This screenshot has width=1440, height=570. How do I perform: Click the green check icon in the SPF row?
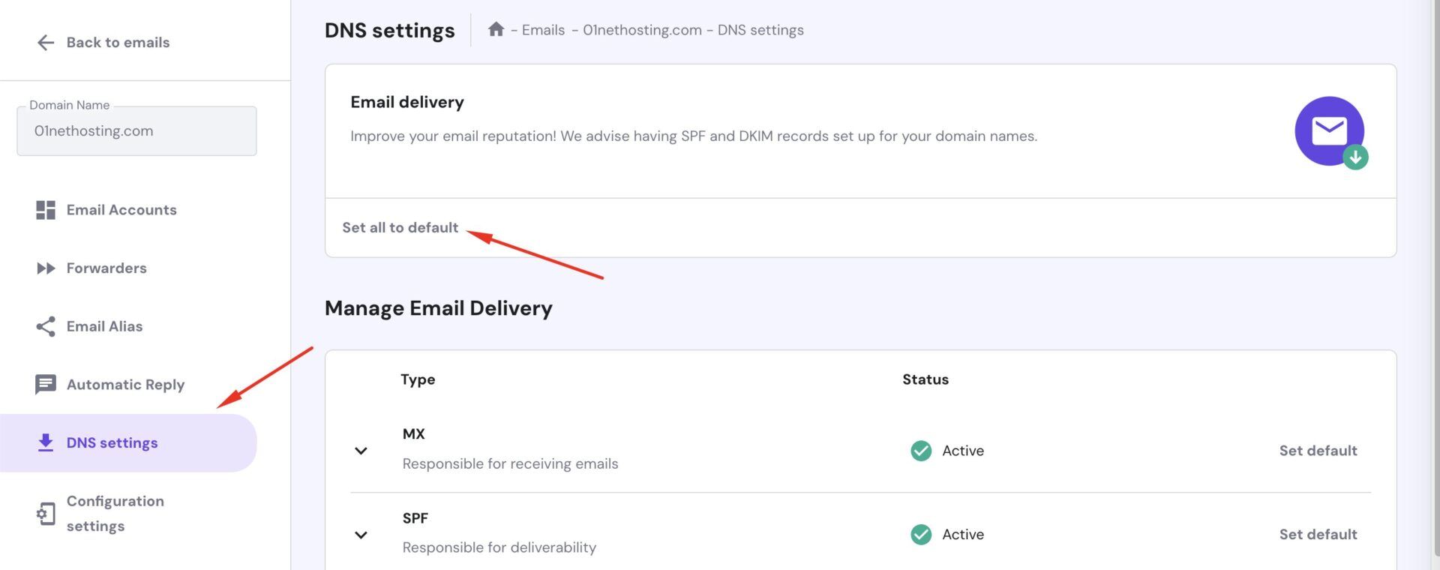[921, 535]
